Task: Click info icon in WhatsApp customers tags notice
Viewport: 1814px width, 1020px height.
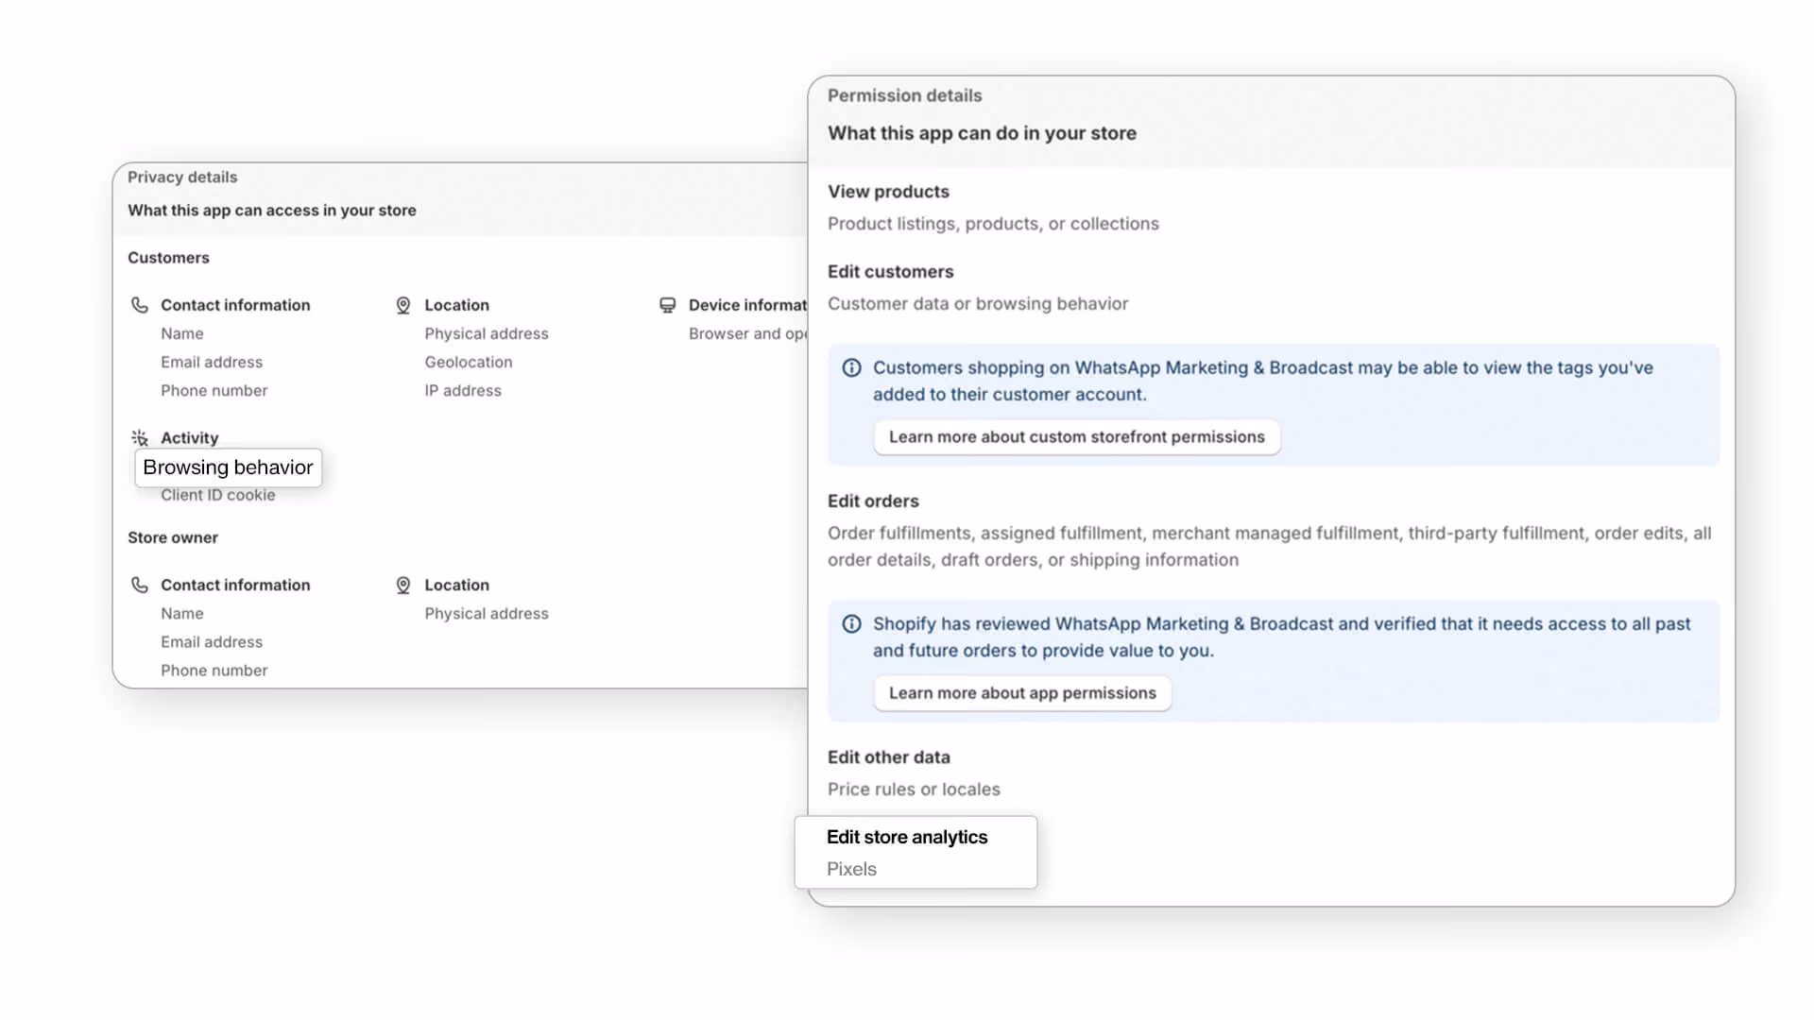Action: (851, 367)
